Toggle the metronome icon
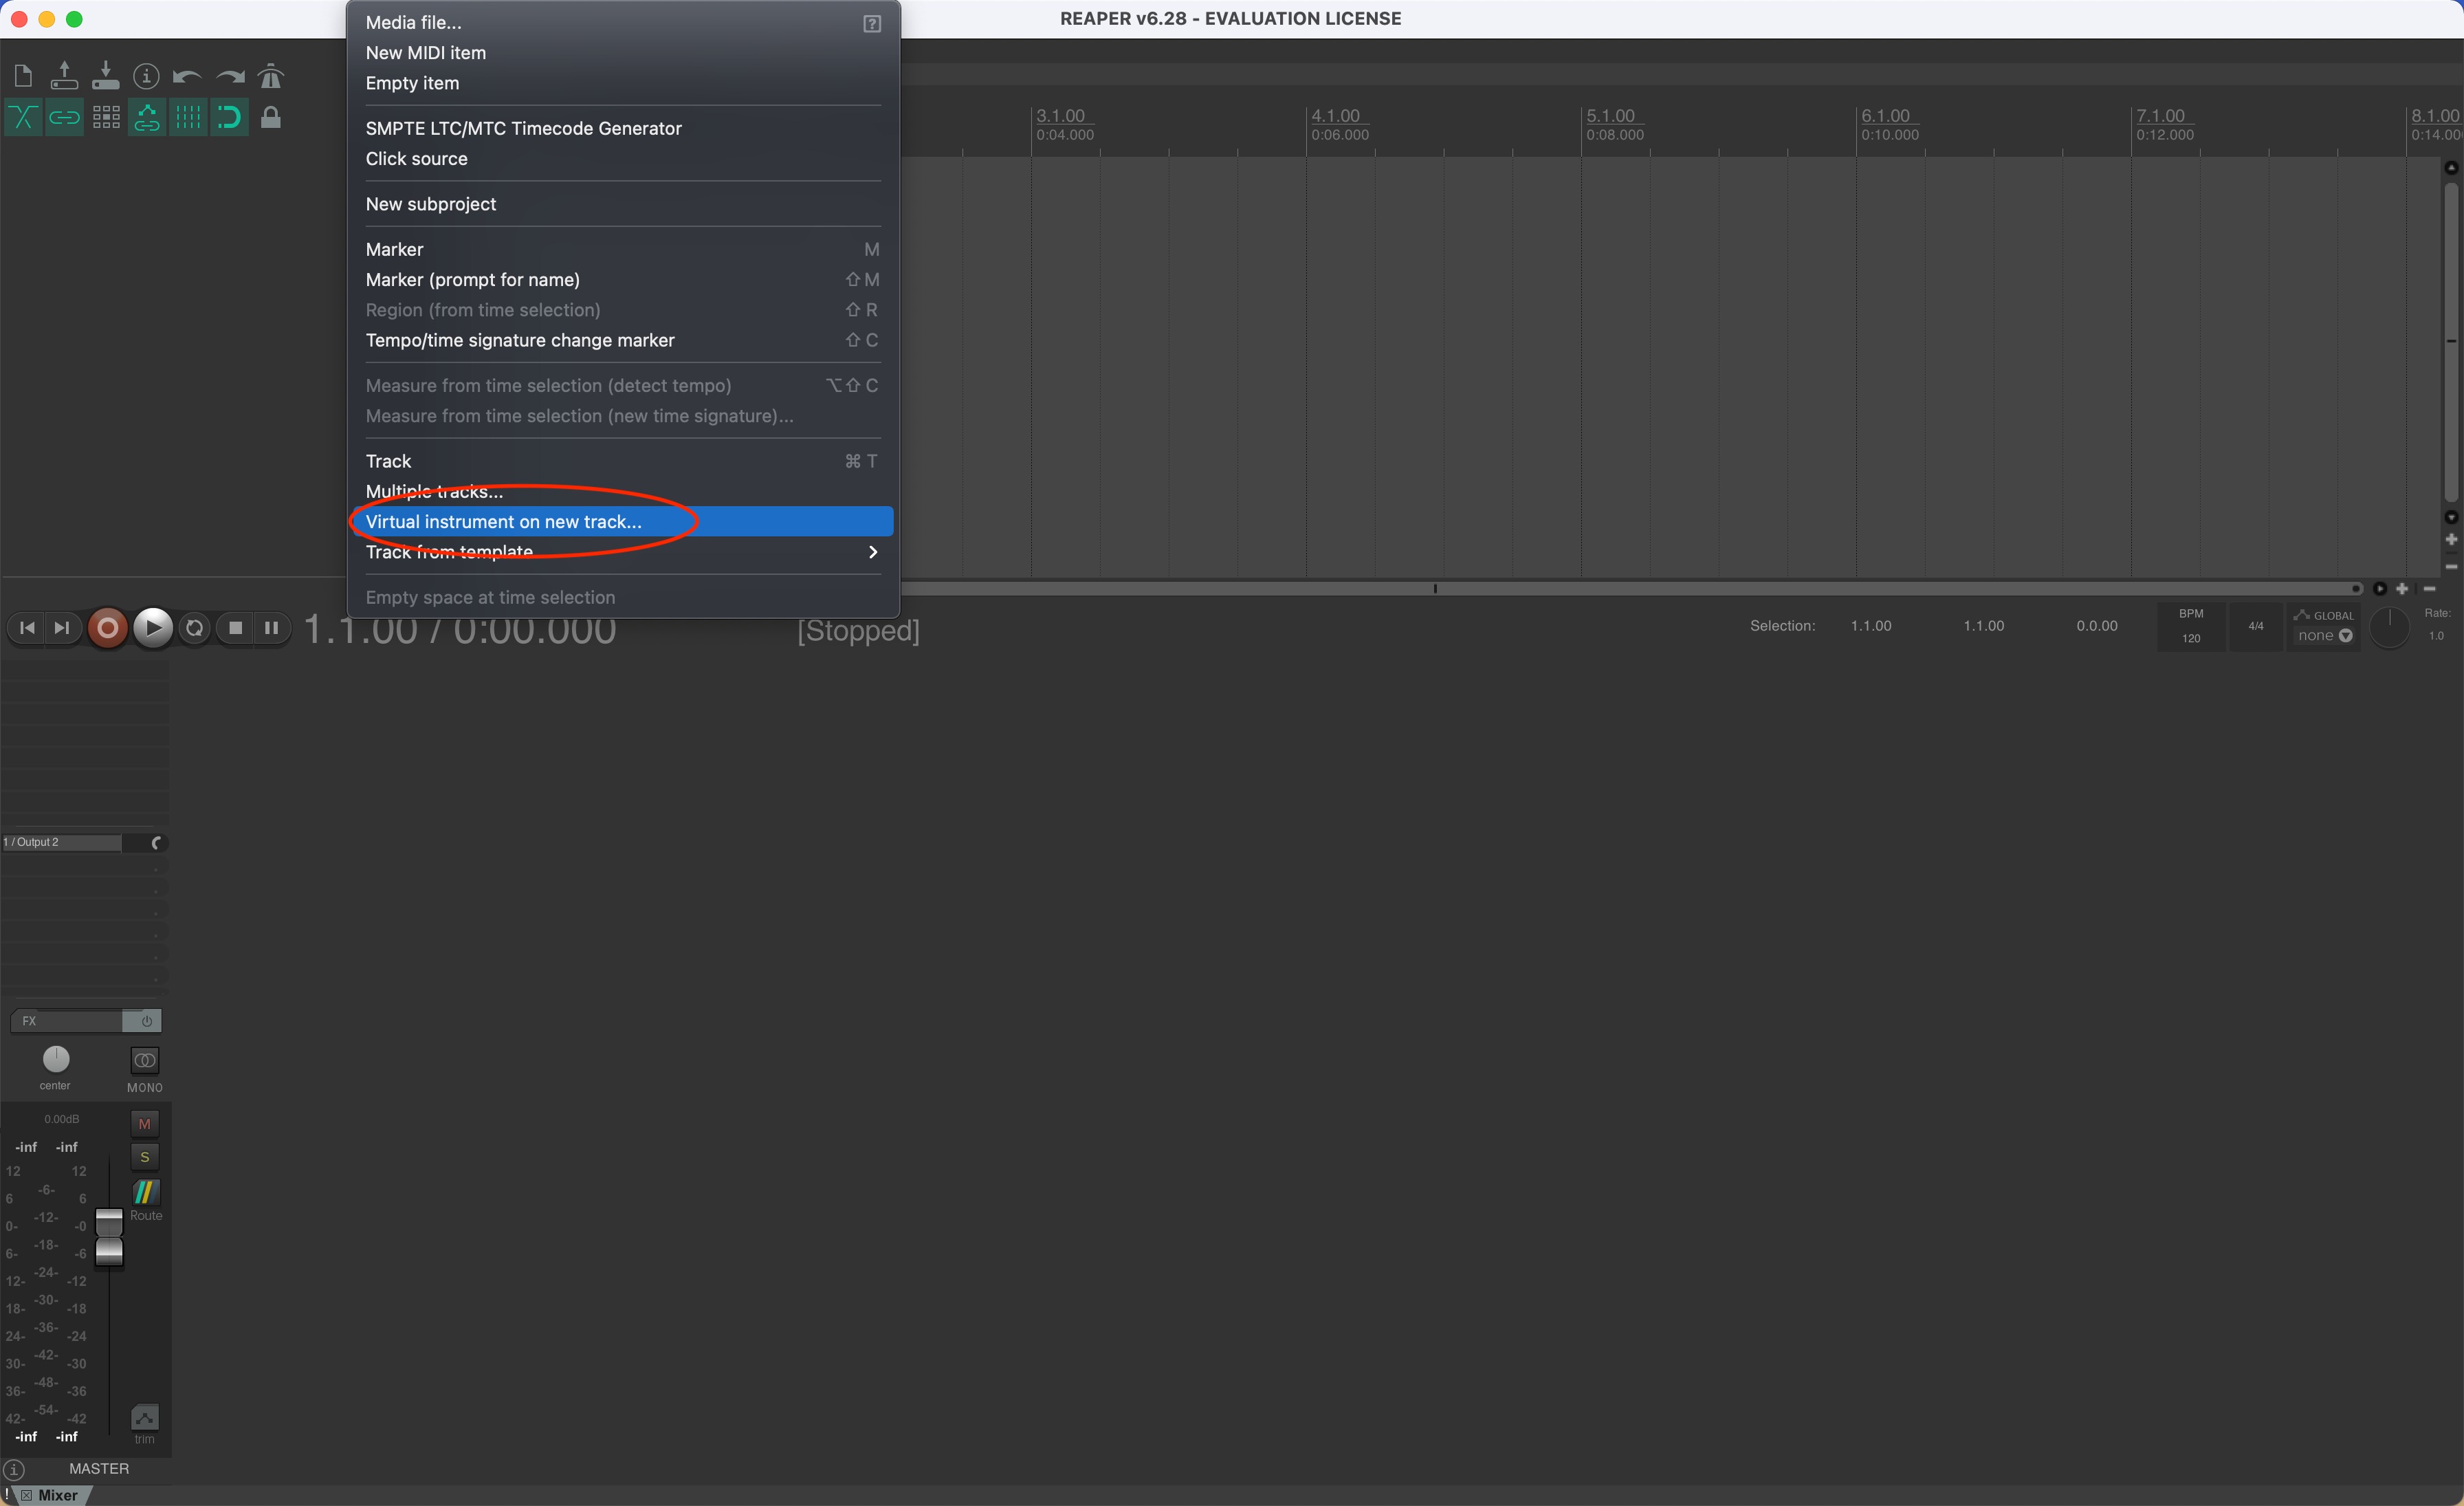This screenshot has height=1506, width=2464. [x=270, y=76]
